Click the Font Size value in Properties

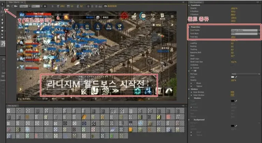click(233, 37)
